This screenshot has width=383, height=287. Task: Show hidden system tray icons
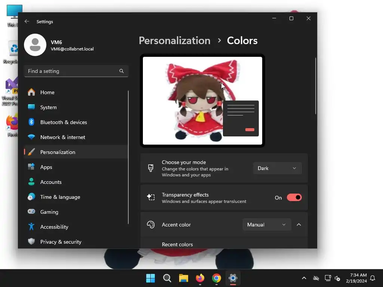pyautogui.click(x=304, y=278)
